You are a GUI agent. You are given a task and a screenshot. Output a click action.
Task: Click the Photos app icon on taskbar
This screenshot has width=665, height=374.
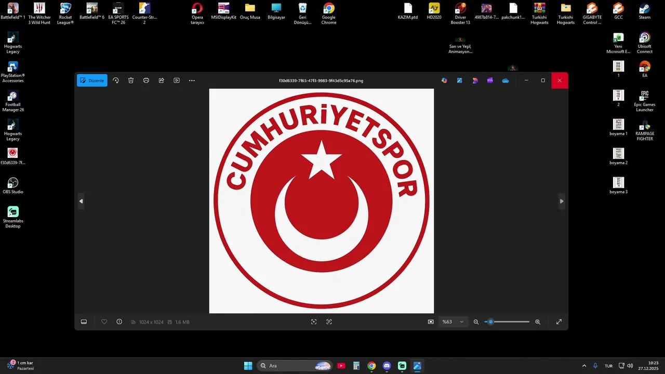pos(417,366)
